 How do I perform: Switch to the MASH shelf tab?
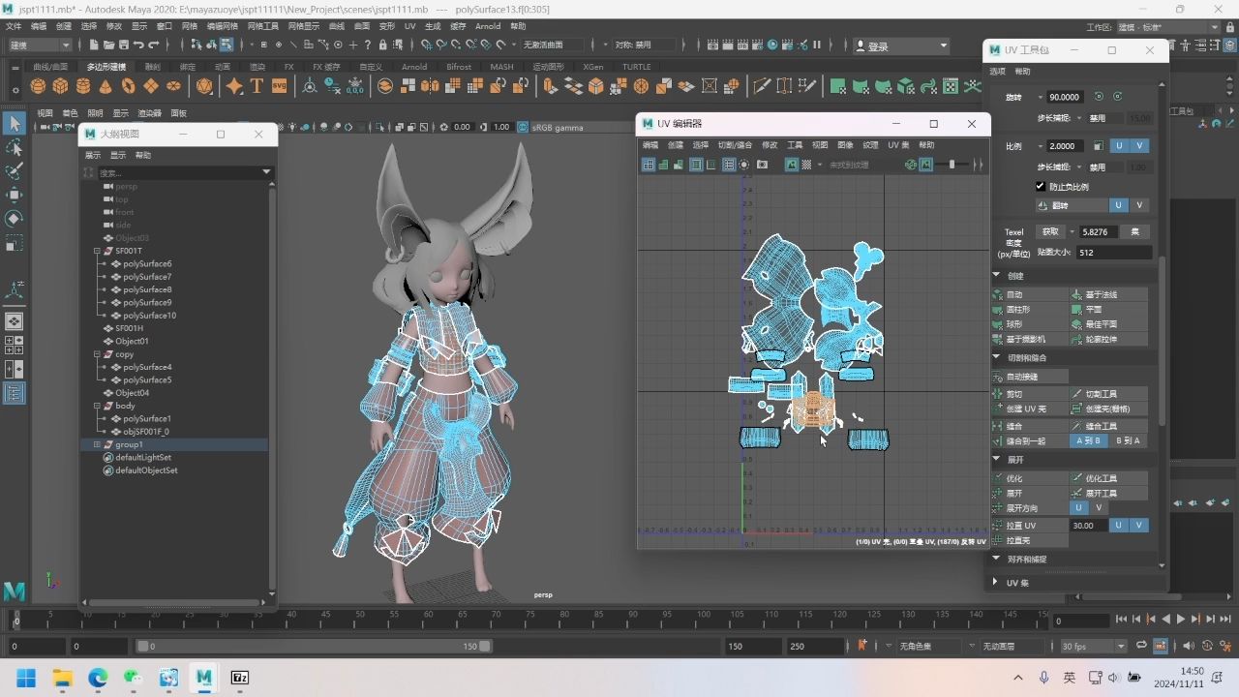click(501, 67)
